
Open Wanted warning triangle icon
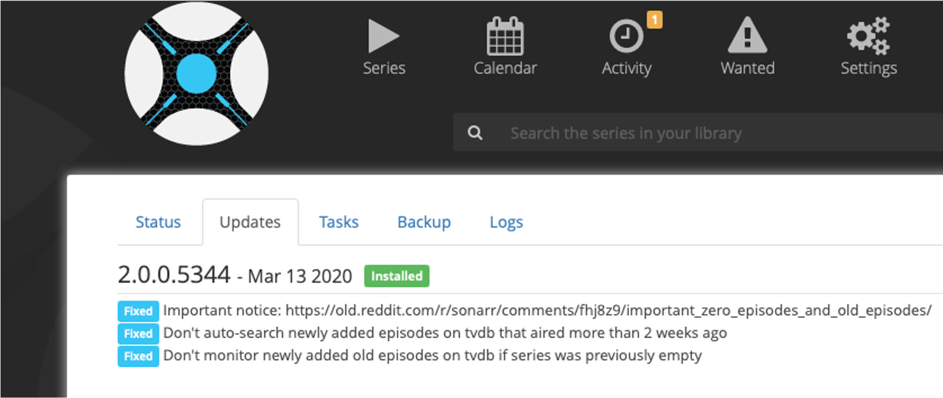[x=747, y=35]
